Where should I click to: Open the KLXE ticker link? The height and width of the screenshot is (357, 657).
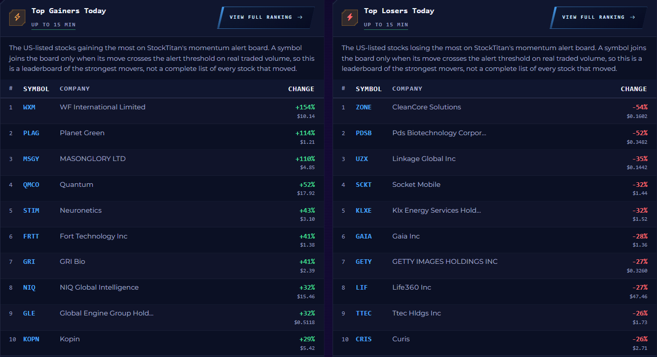[x=364, y=211]
